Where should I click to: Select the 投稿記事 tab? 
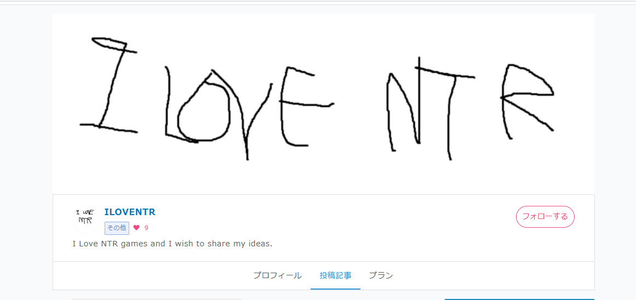click(x=335, y=276)
